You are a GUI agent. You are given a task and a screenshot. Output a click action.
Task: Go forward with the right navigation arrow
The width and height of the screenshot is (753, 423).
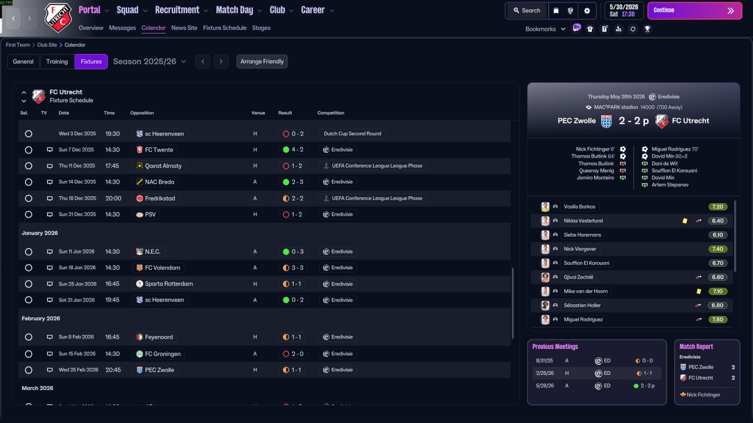coord(30,18)
